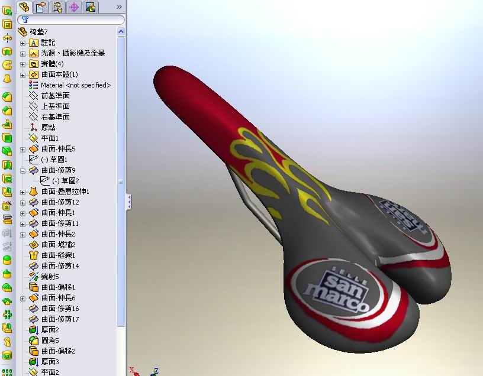Click the feature tree filter field
This screenshot has width=483, height=376.
click(71, 20)
